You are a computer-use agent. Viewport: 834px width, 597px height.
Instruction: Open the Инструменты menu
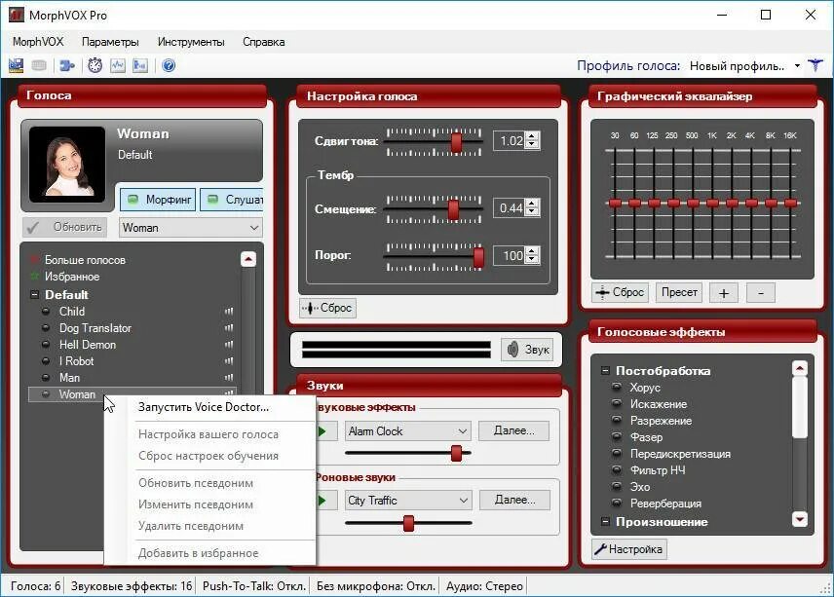[x=191, y=42]
